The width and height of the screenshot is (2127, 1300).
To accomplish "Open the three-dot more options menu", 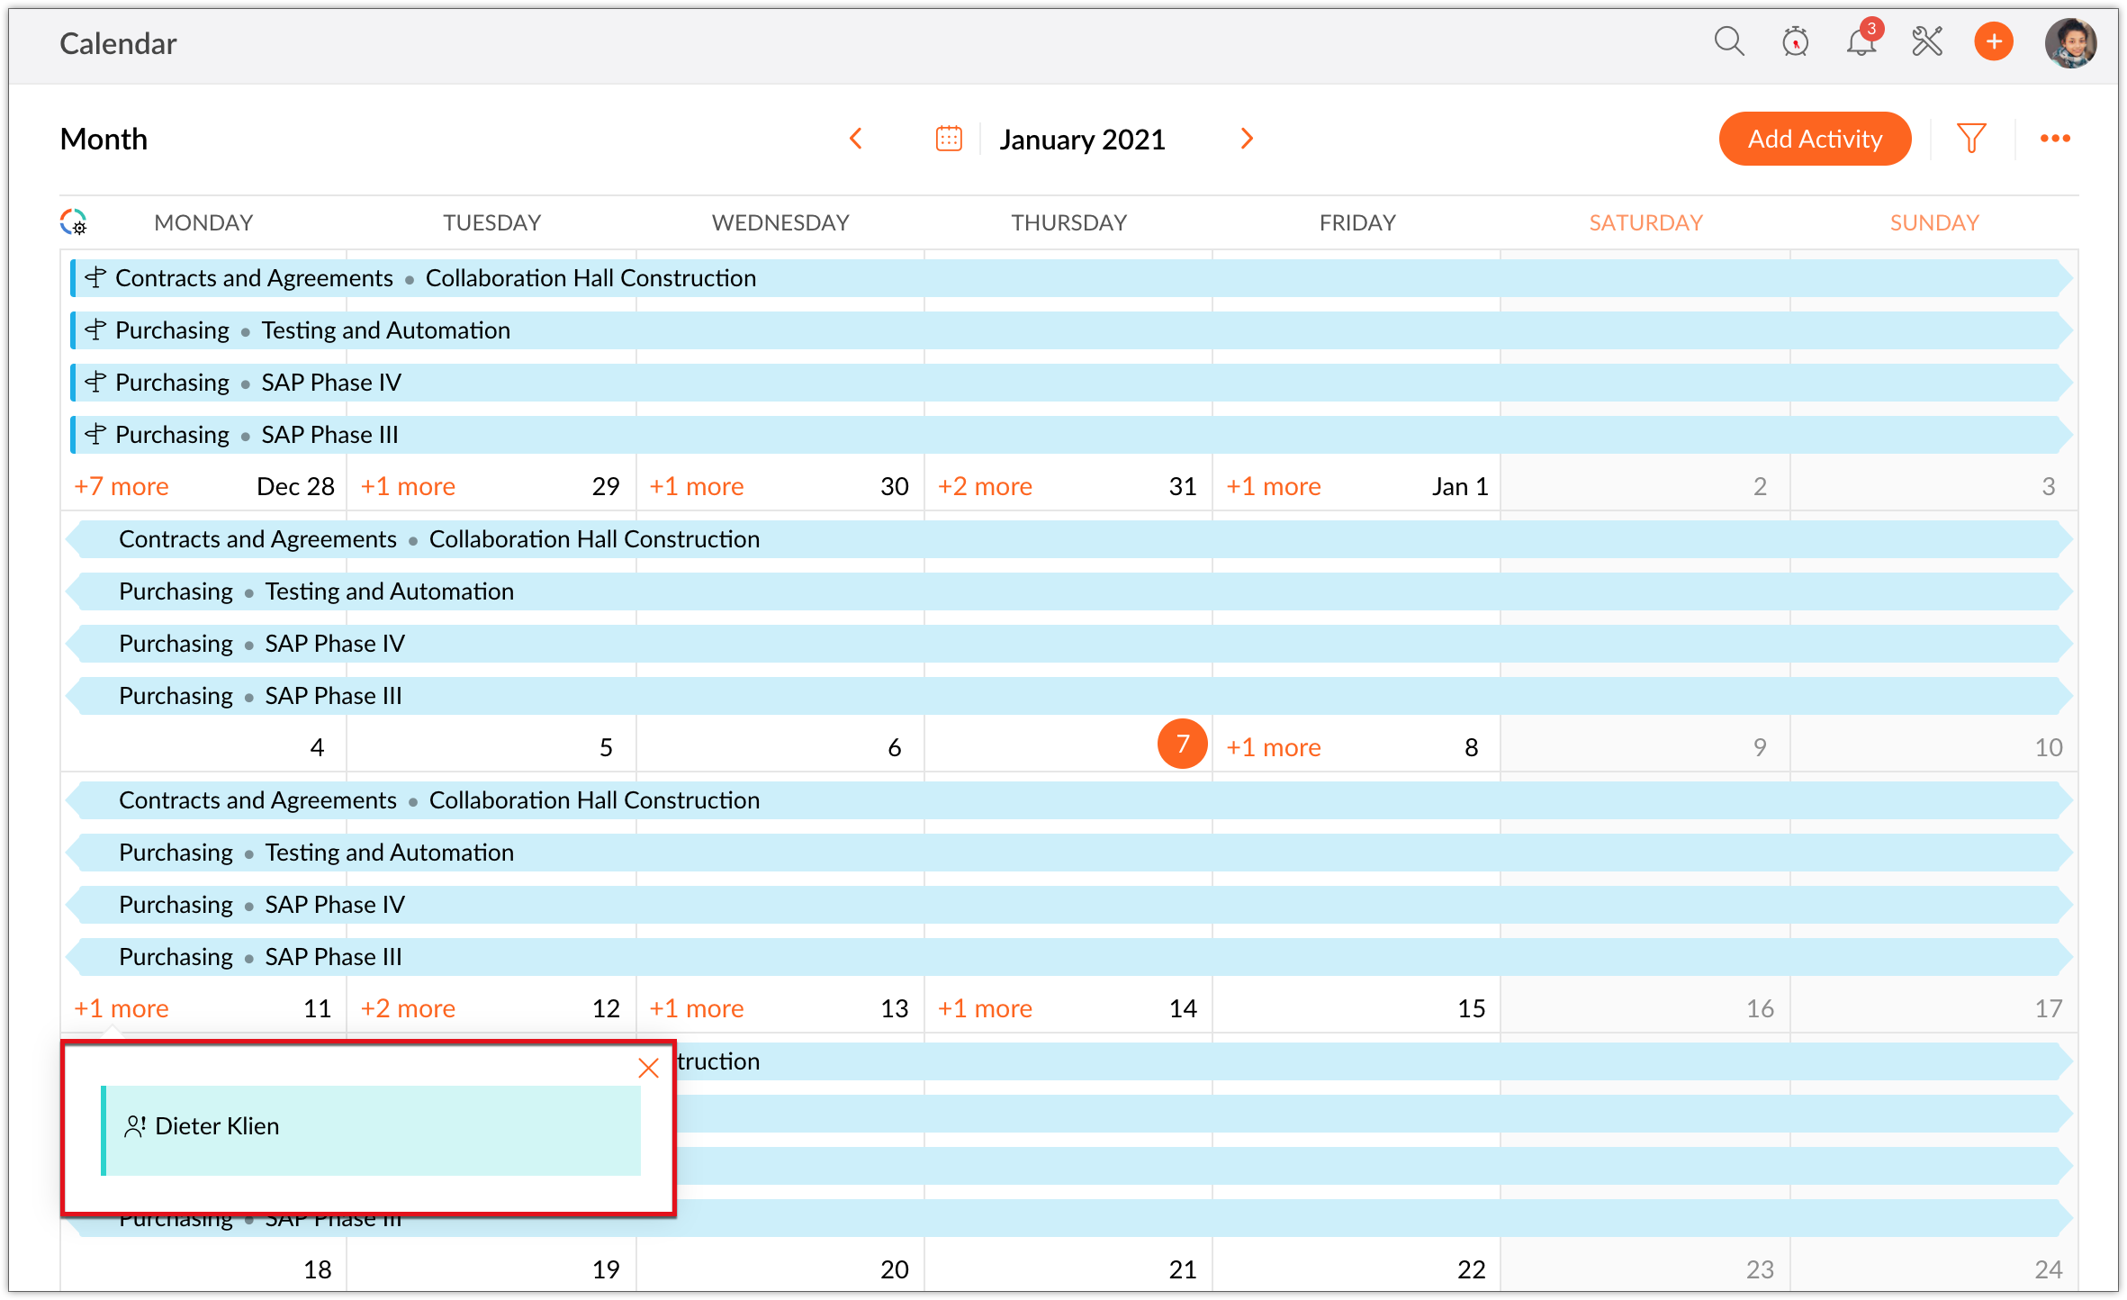I will pyautogui.click(x=2055, y=139).
